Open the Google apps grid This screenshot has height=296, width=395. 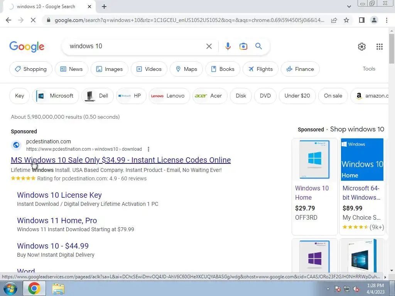click(380, 47)
